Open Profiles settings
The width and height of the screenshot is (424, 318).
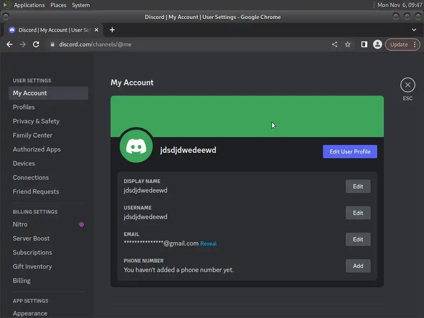click(48, 107)
